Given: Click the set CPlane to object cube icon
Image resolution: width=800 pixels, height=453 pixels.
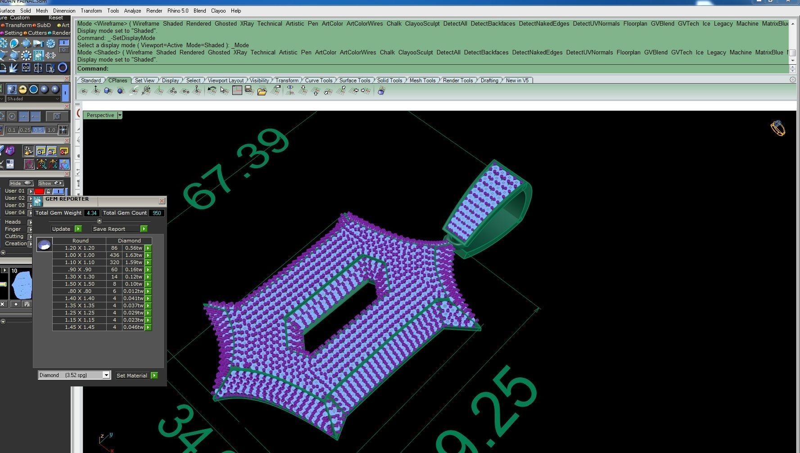Looking at the screenshot, I should click(x=108, y=91).
